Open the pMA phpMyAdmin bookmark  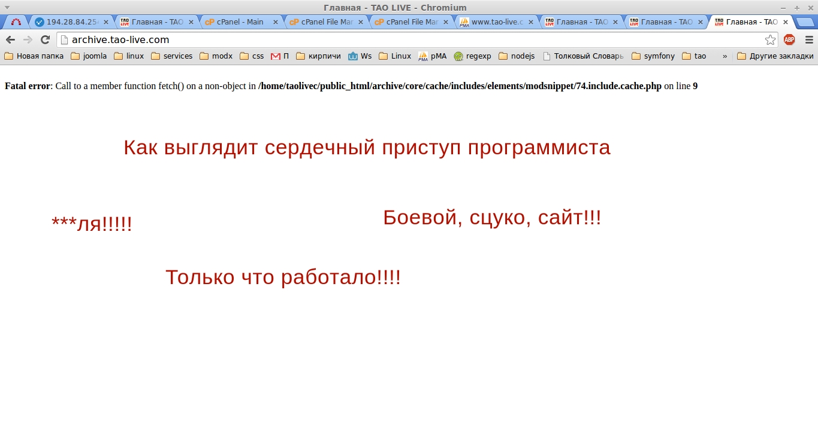tap(432, 56)
